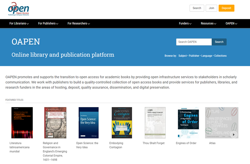Screen dimensions: 250x164
Task: Open the Embodying Contagion book cover
Action: point(122,123)
